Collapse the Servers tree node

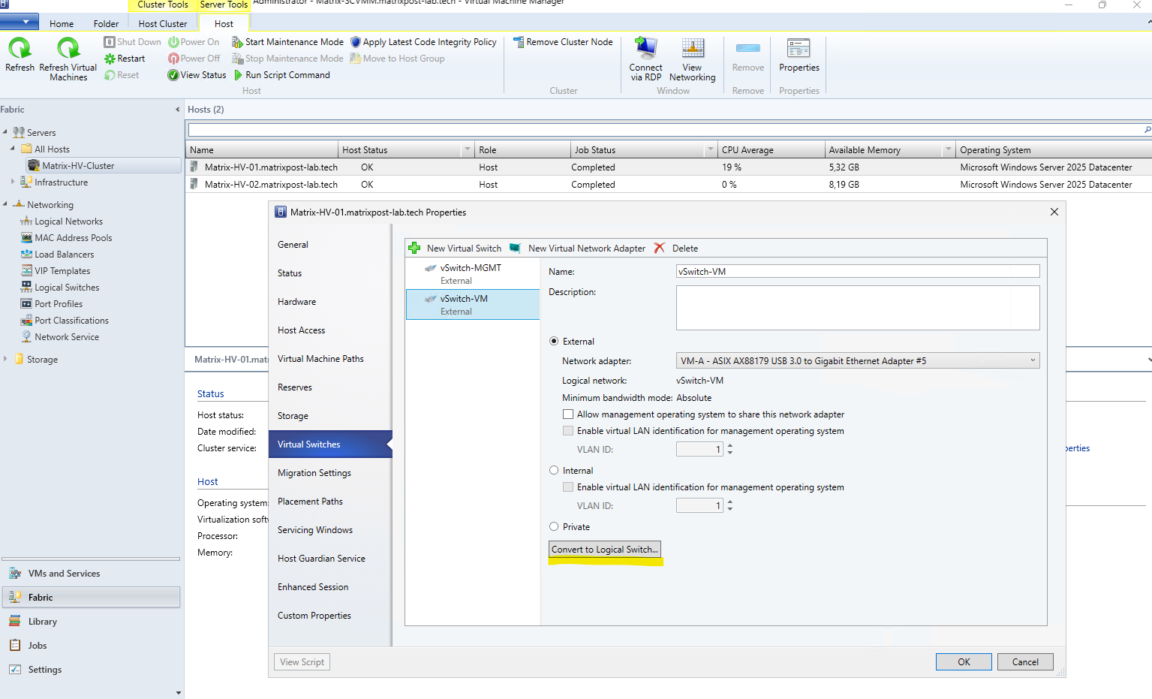click(5, 132)
